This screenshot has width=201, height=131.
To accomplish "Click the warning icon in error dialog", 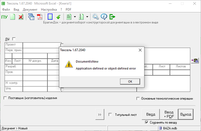I will pyautogui.click(x=69, y=64).
